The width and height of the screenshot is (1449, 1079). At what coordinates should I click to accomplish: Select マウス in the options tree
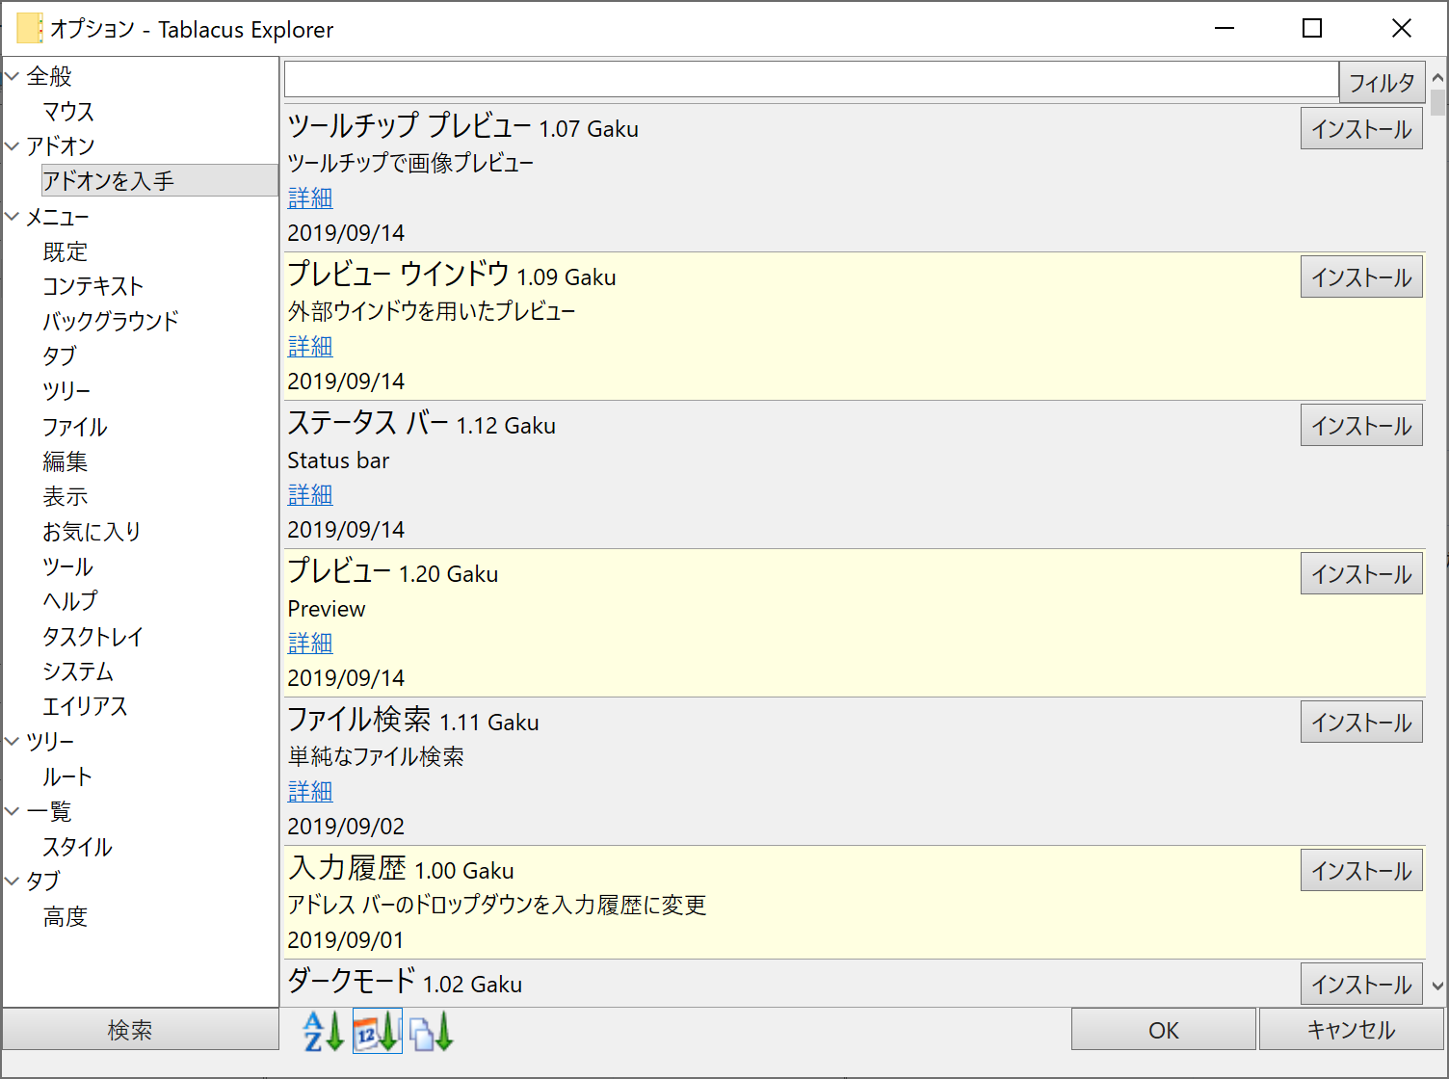[68, 112]
